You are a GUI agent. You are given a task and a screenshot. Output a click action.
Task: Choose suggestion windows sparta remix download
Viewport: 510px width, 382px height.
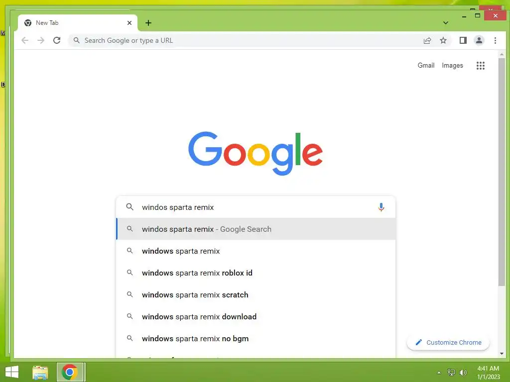coord(255,316)
